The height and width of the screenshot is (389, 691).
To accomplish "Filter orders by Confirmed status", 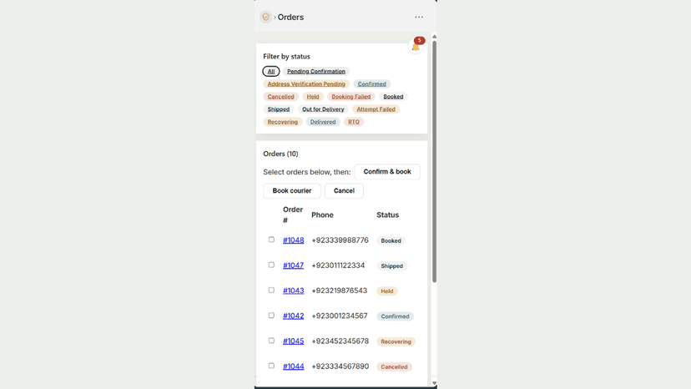I will click(x=372, y=83).
